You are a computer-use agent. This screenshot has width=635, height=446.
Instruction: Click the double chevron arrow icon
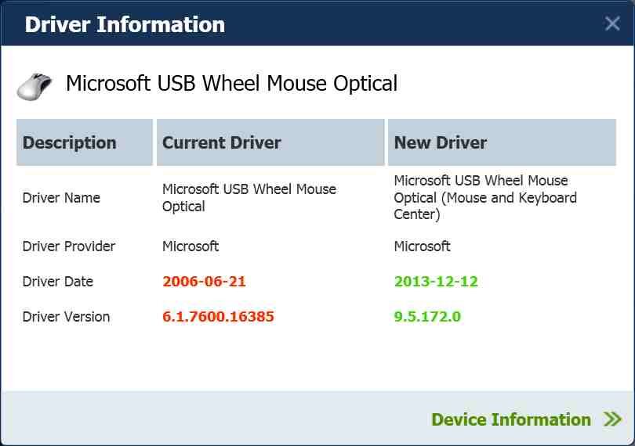click(x=613, y=419)
